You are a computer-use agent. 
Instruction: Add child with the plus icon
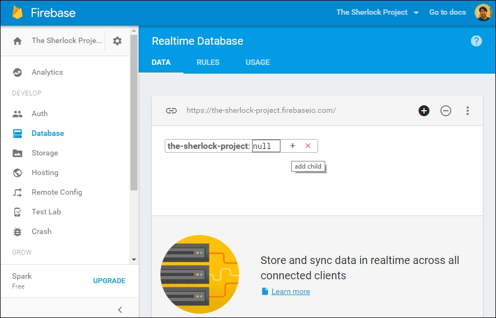point(292,146)
